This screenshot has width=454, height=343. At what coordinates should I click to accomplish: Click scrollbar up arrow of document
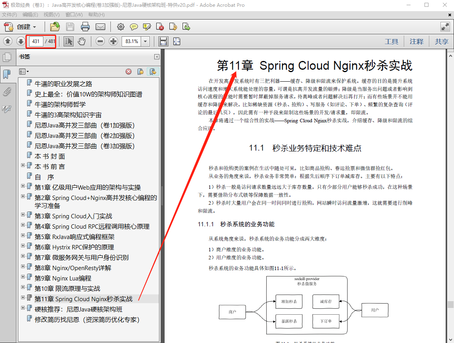pos(450,55)
